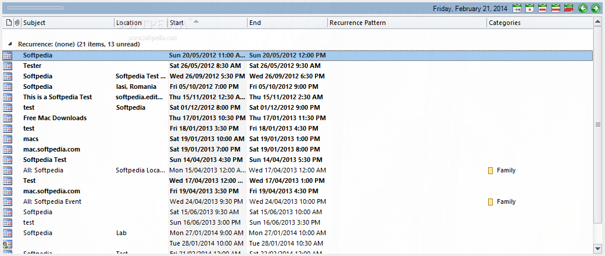Click start time Sat 15/06/2013 9:30 AM
Viewport: 605px width, 256px height.
(x=205, y=212)
